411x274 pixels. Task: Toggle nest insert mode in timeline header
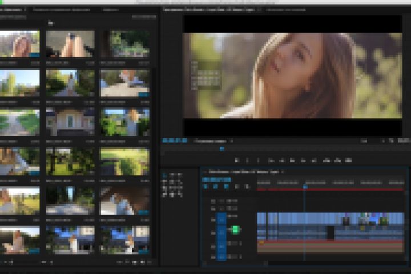[205, 187]
